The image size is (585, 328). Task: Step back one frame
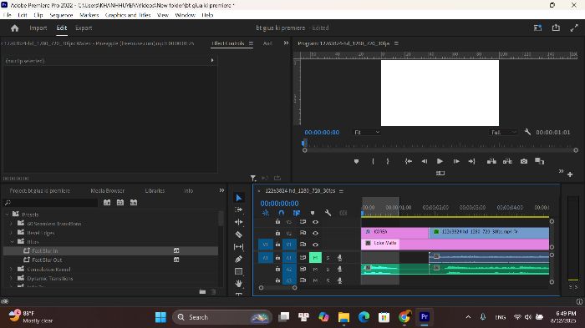(425, 161)
